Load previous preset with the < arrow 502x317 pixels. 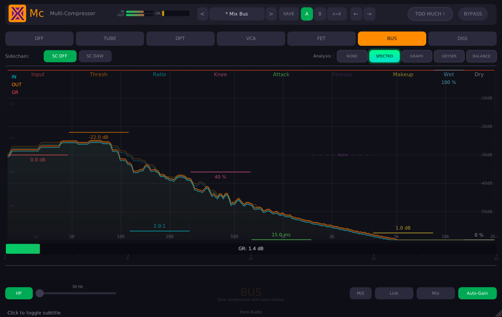pos(203,14)
